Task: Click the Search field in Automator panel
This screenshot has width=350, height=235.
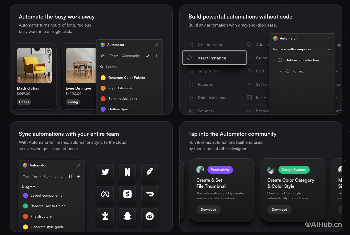Action: 129,67
